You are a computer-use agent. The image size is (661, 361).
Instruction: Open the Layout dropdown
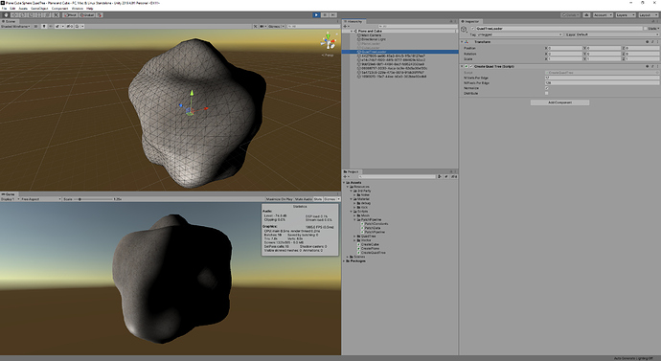(649, 15)
